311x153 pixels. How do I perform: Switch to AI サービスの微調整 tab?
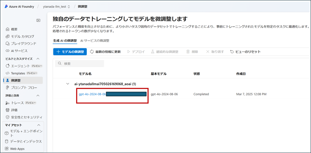pos(95,41)
